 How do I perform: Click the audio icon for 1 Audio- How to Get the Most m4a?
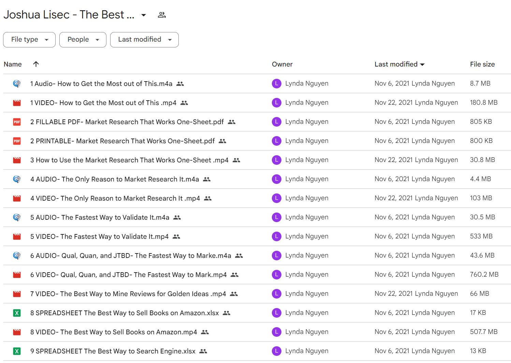(x=17, y=84)
